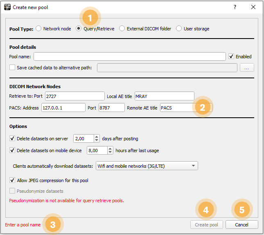Click the alternative path text field
The height and width of the screenshot is (235, 264).
167,68
